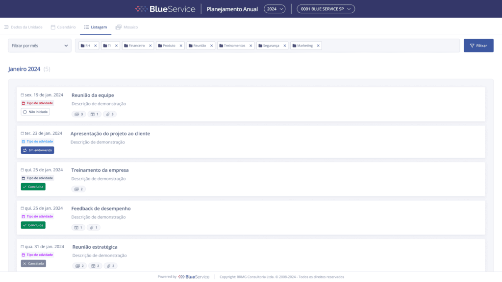The image size is (502, 282).
Task: Click the date qua. 31 de jan. 2024
Action: 43,247
